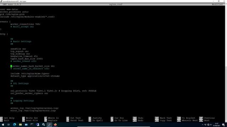This screenshot has width=227, height=127.
Task: Click the 'http {' block opening line
Action: coord(4,34)
